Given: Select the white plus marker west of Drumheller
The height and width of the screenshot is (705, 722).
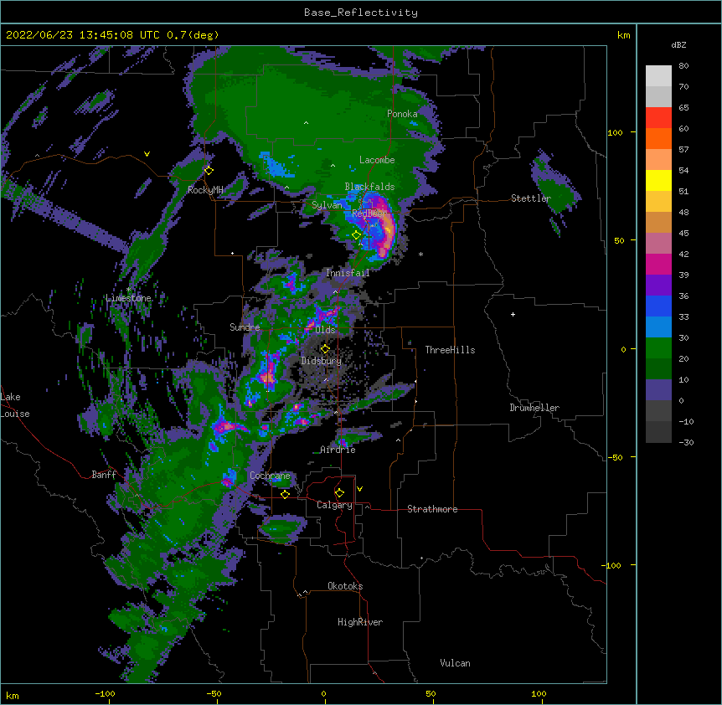Looking at the screenshot, I should click(x=513, y=314).
